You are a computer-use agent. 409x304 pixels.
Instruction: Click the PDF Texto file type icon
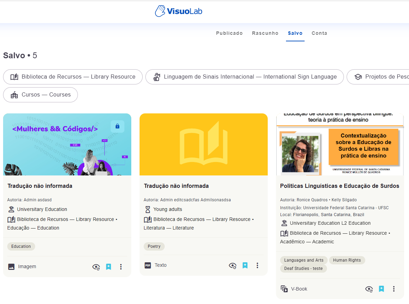click(x=147, y=265)
